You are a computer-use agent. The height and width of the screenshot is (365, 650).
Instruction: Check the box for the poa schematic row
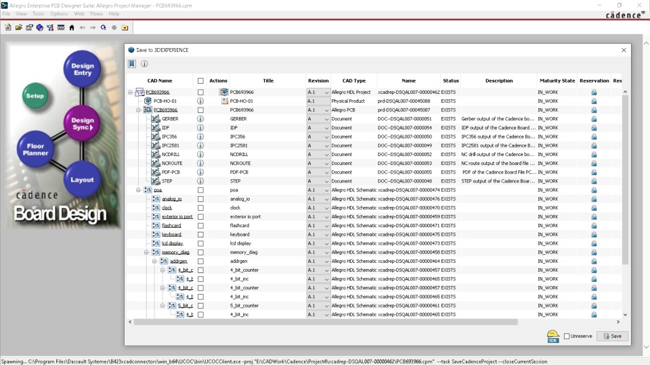tap(200, 190)
